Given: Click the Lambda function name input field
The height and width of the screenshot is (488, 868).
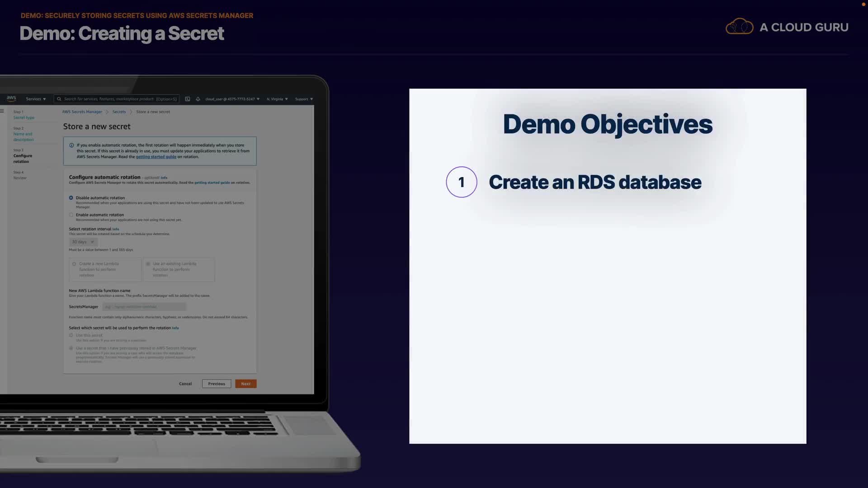Looking at the screenshot, I should click(144, 307).
